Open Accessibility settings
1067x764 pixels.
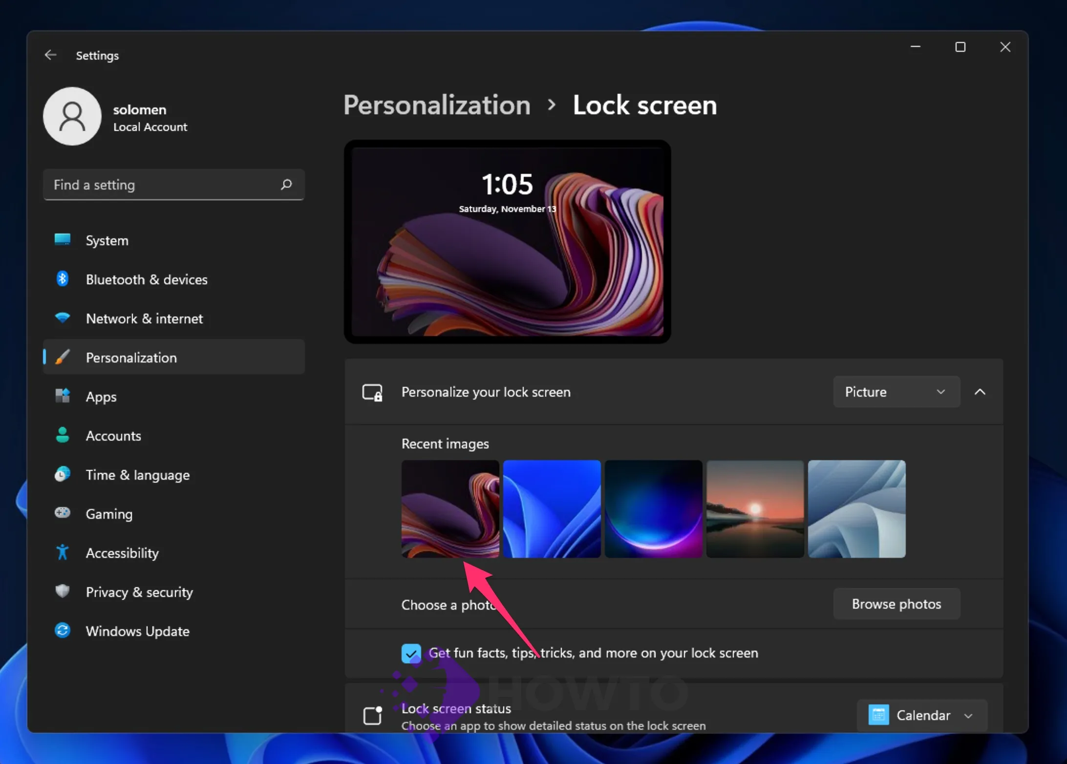tap(174, 553)
